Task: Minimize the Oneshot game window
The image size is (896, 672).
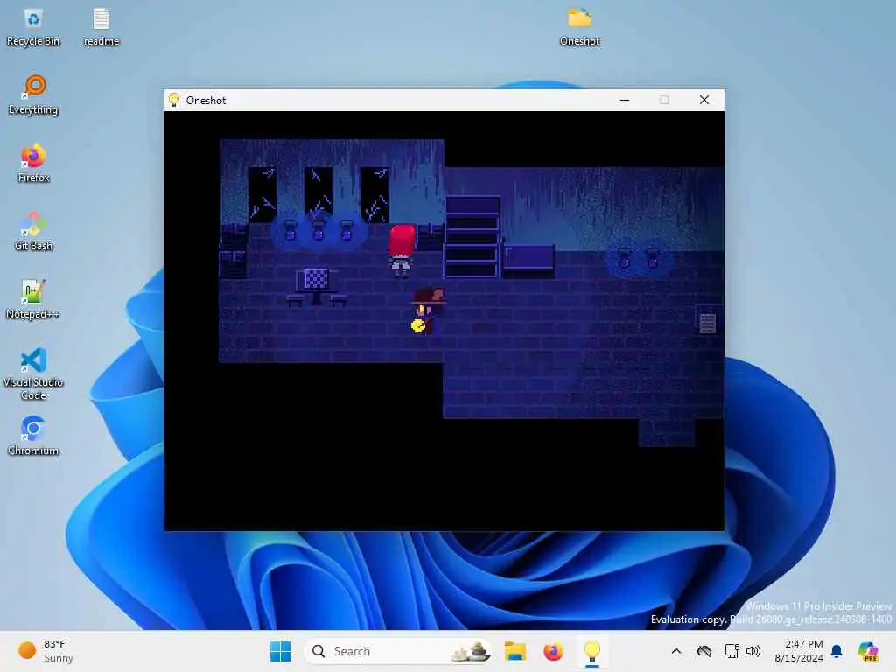Action: [625, 100]
